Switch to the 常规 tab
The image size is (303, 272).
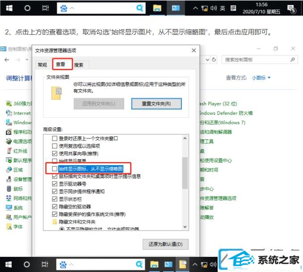pyautogui.click(x=42, y=65)
